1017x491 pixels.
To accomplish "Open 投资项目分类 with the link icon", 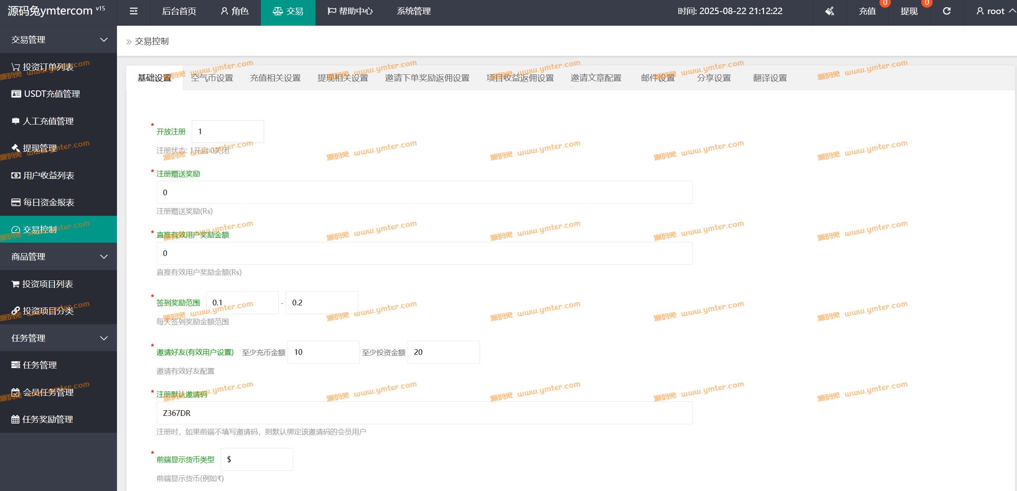I will click(x=48, y=311).
